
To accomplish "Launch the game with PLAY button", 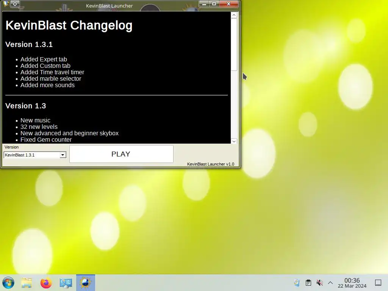I will click(121, 154).
